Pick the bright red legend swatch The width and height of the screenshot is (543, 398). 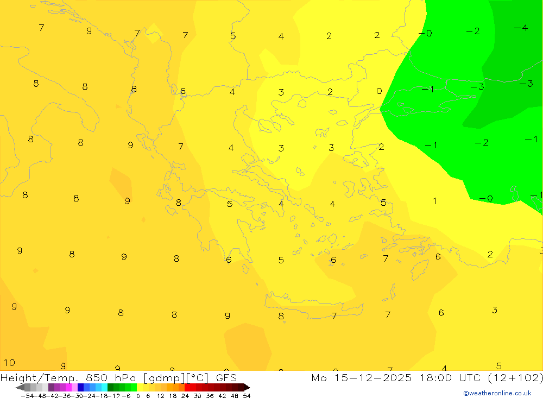pos(187,387)
